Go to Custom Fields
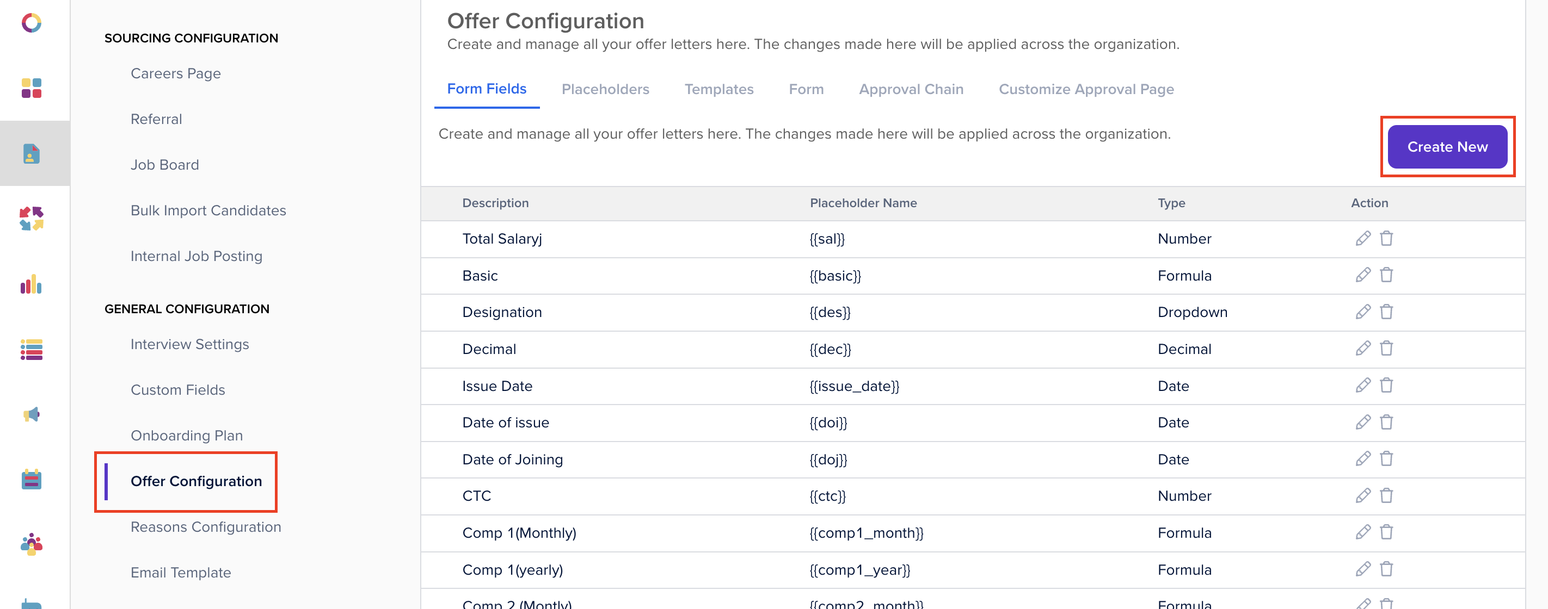The width and height of the screenshot is (1548, 609). [x=178, y=390]
